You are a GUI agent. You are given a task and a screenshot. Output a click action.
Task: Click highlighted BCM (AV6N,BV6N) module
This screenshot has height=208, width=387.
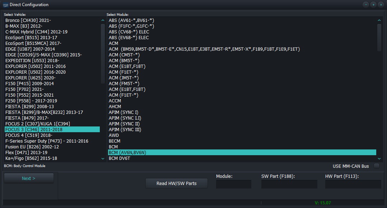[x=242, y=152]
